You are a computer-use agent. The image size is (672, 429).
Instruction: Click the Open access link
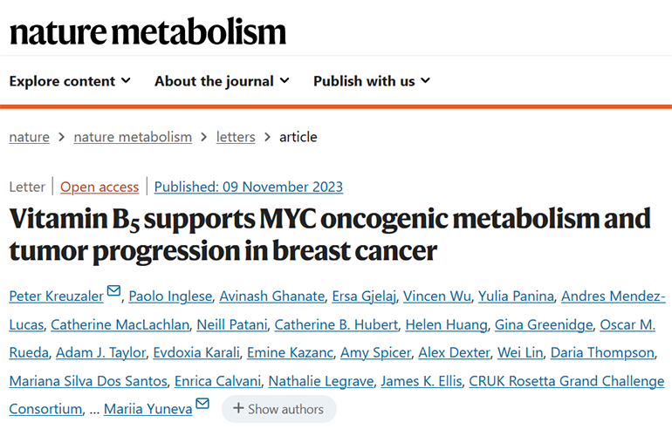point(99,187)
